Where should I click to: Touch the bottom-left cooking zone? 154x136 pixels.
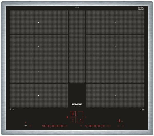(x=38, y=95)
